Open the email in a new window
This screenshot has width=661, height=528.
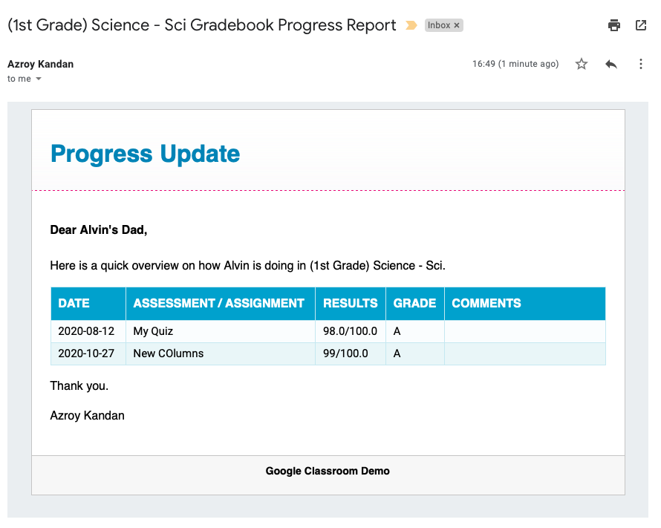[641, 25]
